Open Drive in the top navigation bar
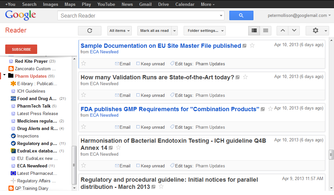334x195 pixels. (x=163, y=4)
